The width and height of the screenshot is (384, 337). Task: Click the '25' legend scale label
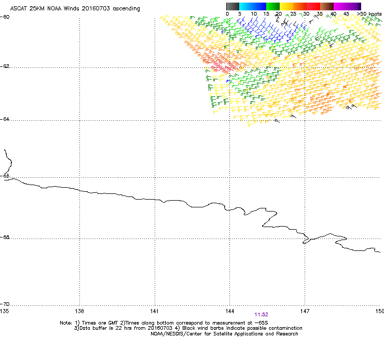tap(293, 14)
